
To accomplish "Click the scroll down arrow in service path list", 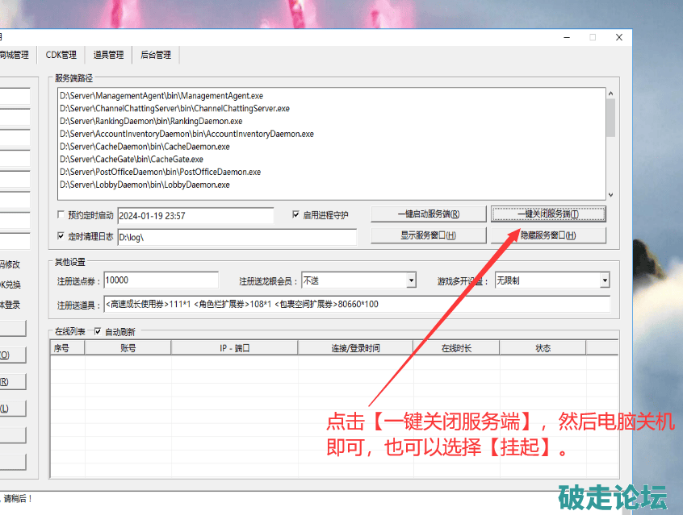I will point(610,194).
